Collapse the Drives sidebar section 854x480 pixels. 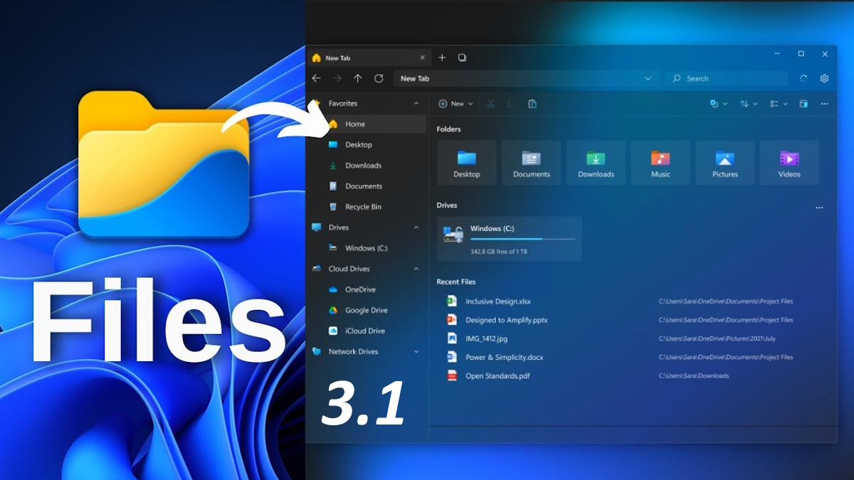[416, 228]
